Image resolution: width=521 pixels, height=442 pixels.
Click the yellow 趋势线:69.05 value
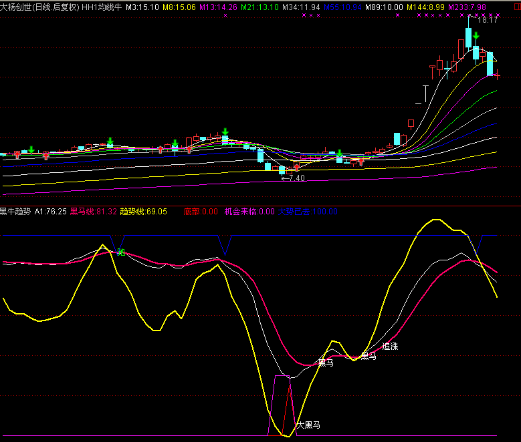pyautogui.click(x=143, y=212)
